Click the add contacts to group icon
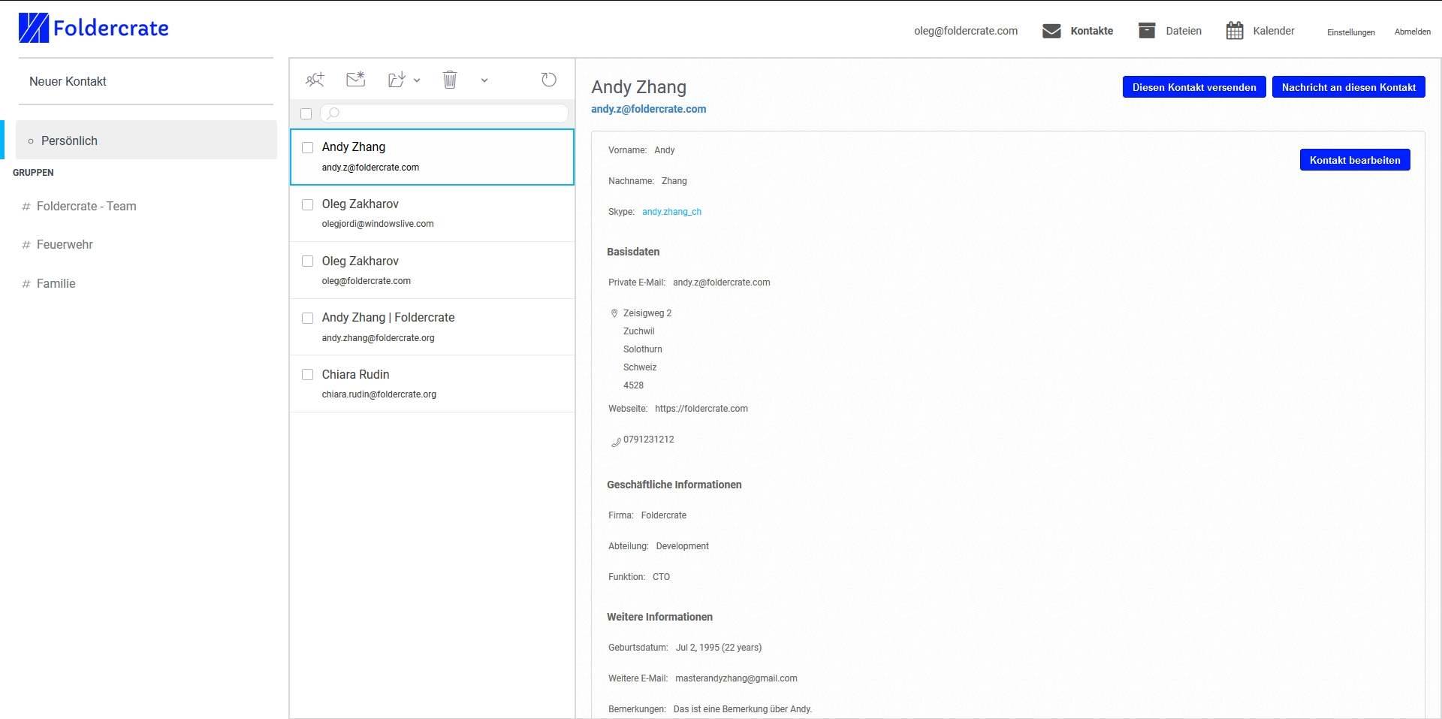 pos(315,80)
